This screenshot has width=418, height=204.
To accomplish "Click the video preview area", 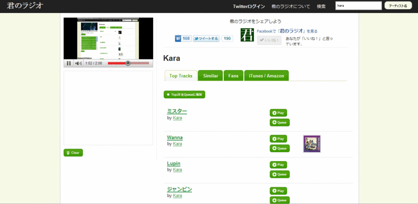I will tap(108, 39).
